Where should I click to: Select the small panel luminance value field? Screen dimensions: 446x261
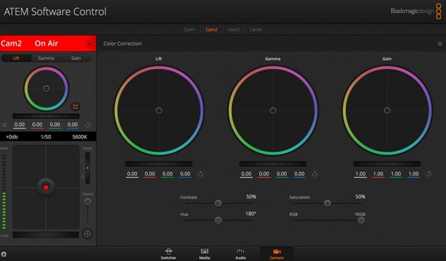coord(20,125)
